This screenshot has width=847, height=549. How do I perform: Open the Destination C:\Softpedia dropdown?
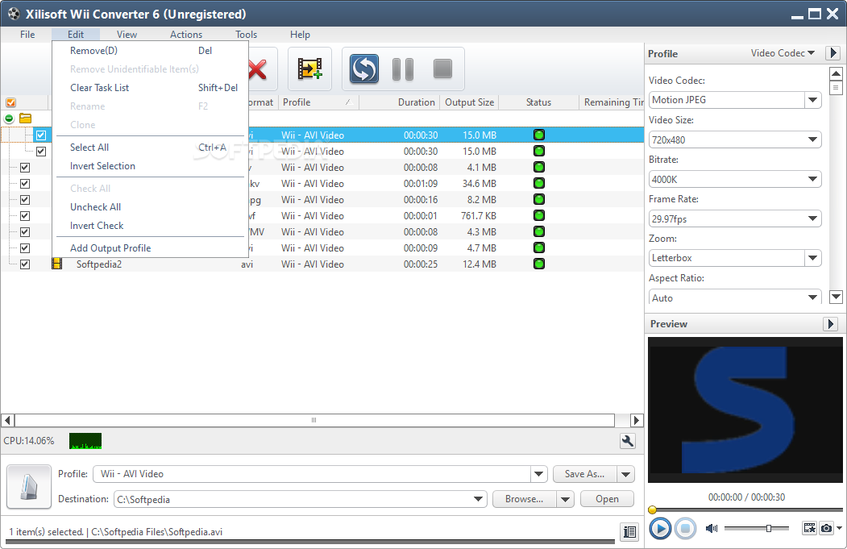tap(478, 499)
